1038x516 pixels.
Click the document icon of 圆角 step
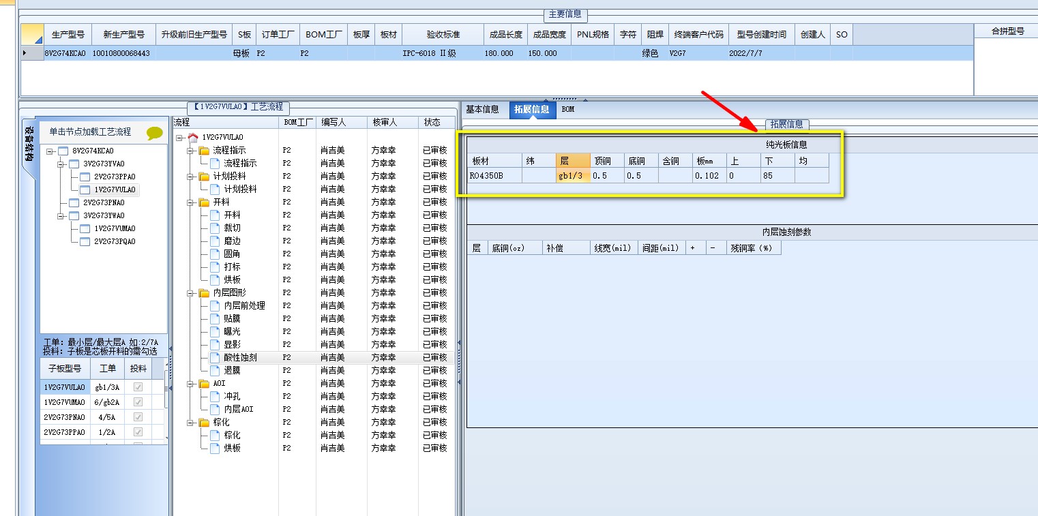point(215,254)
